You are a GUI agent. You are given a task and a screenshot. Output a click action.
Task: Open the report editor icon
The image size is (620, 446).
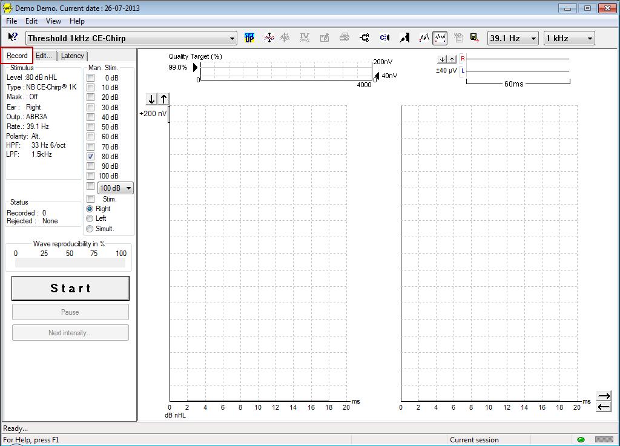tap(325, 38)
